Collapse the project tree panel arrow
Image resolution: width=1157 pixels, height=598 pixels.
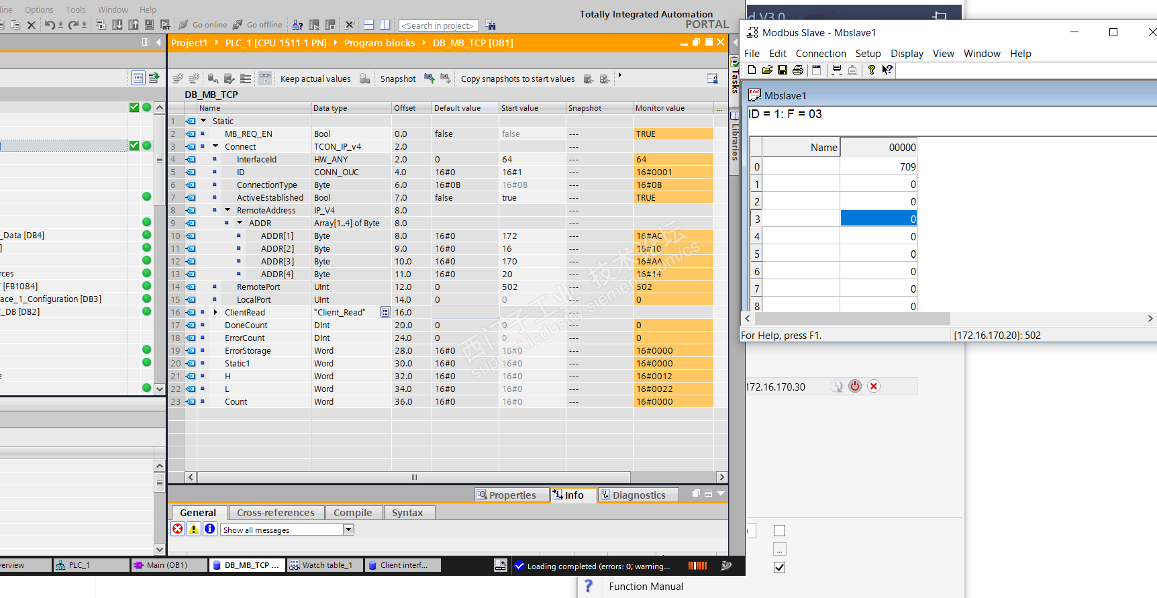coord(158,42)
